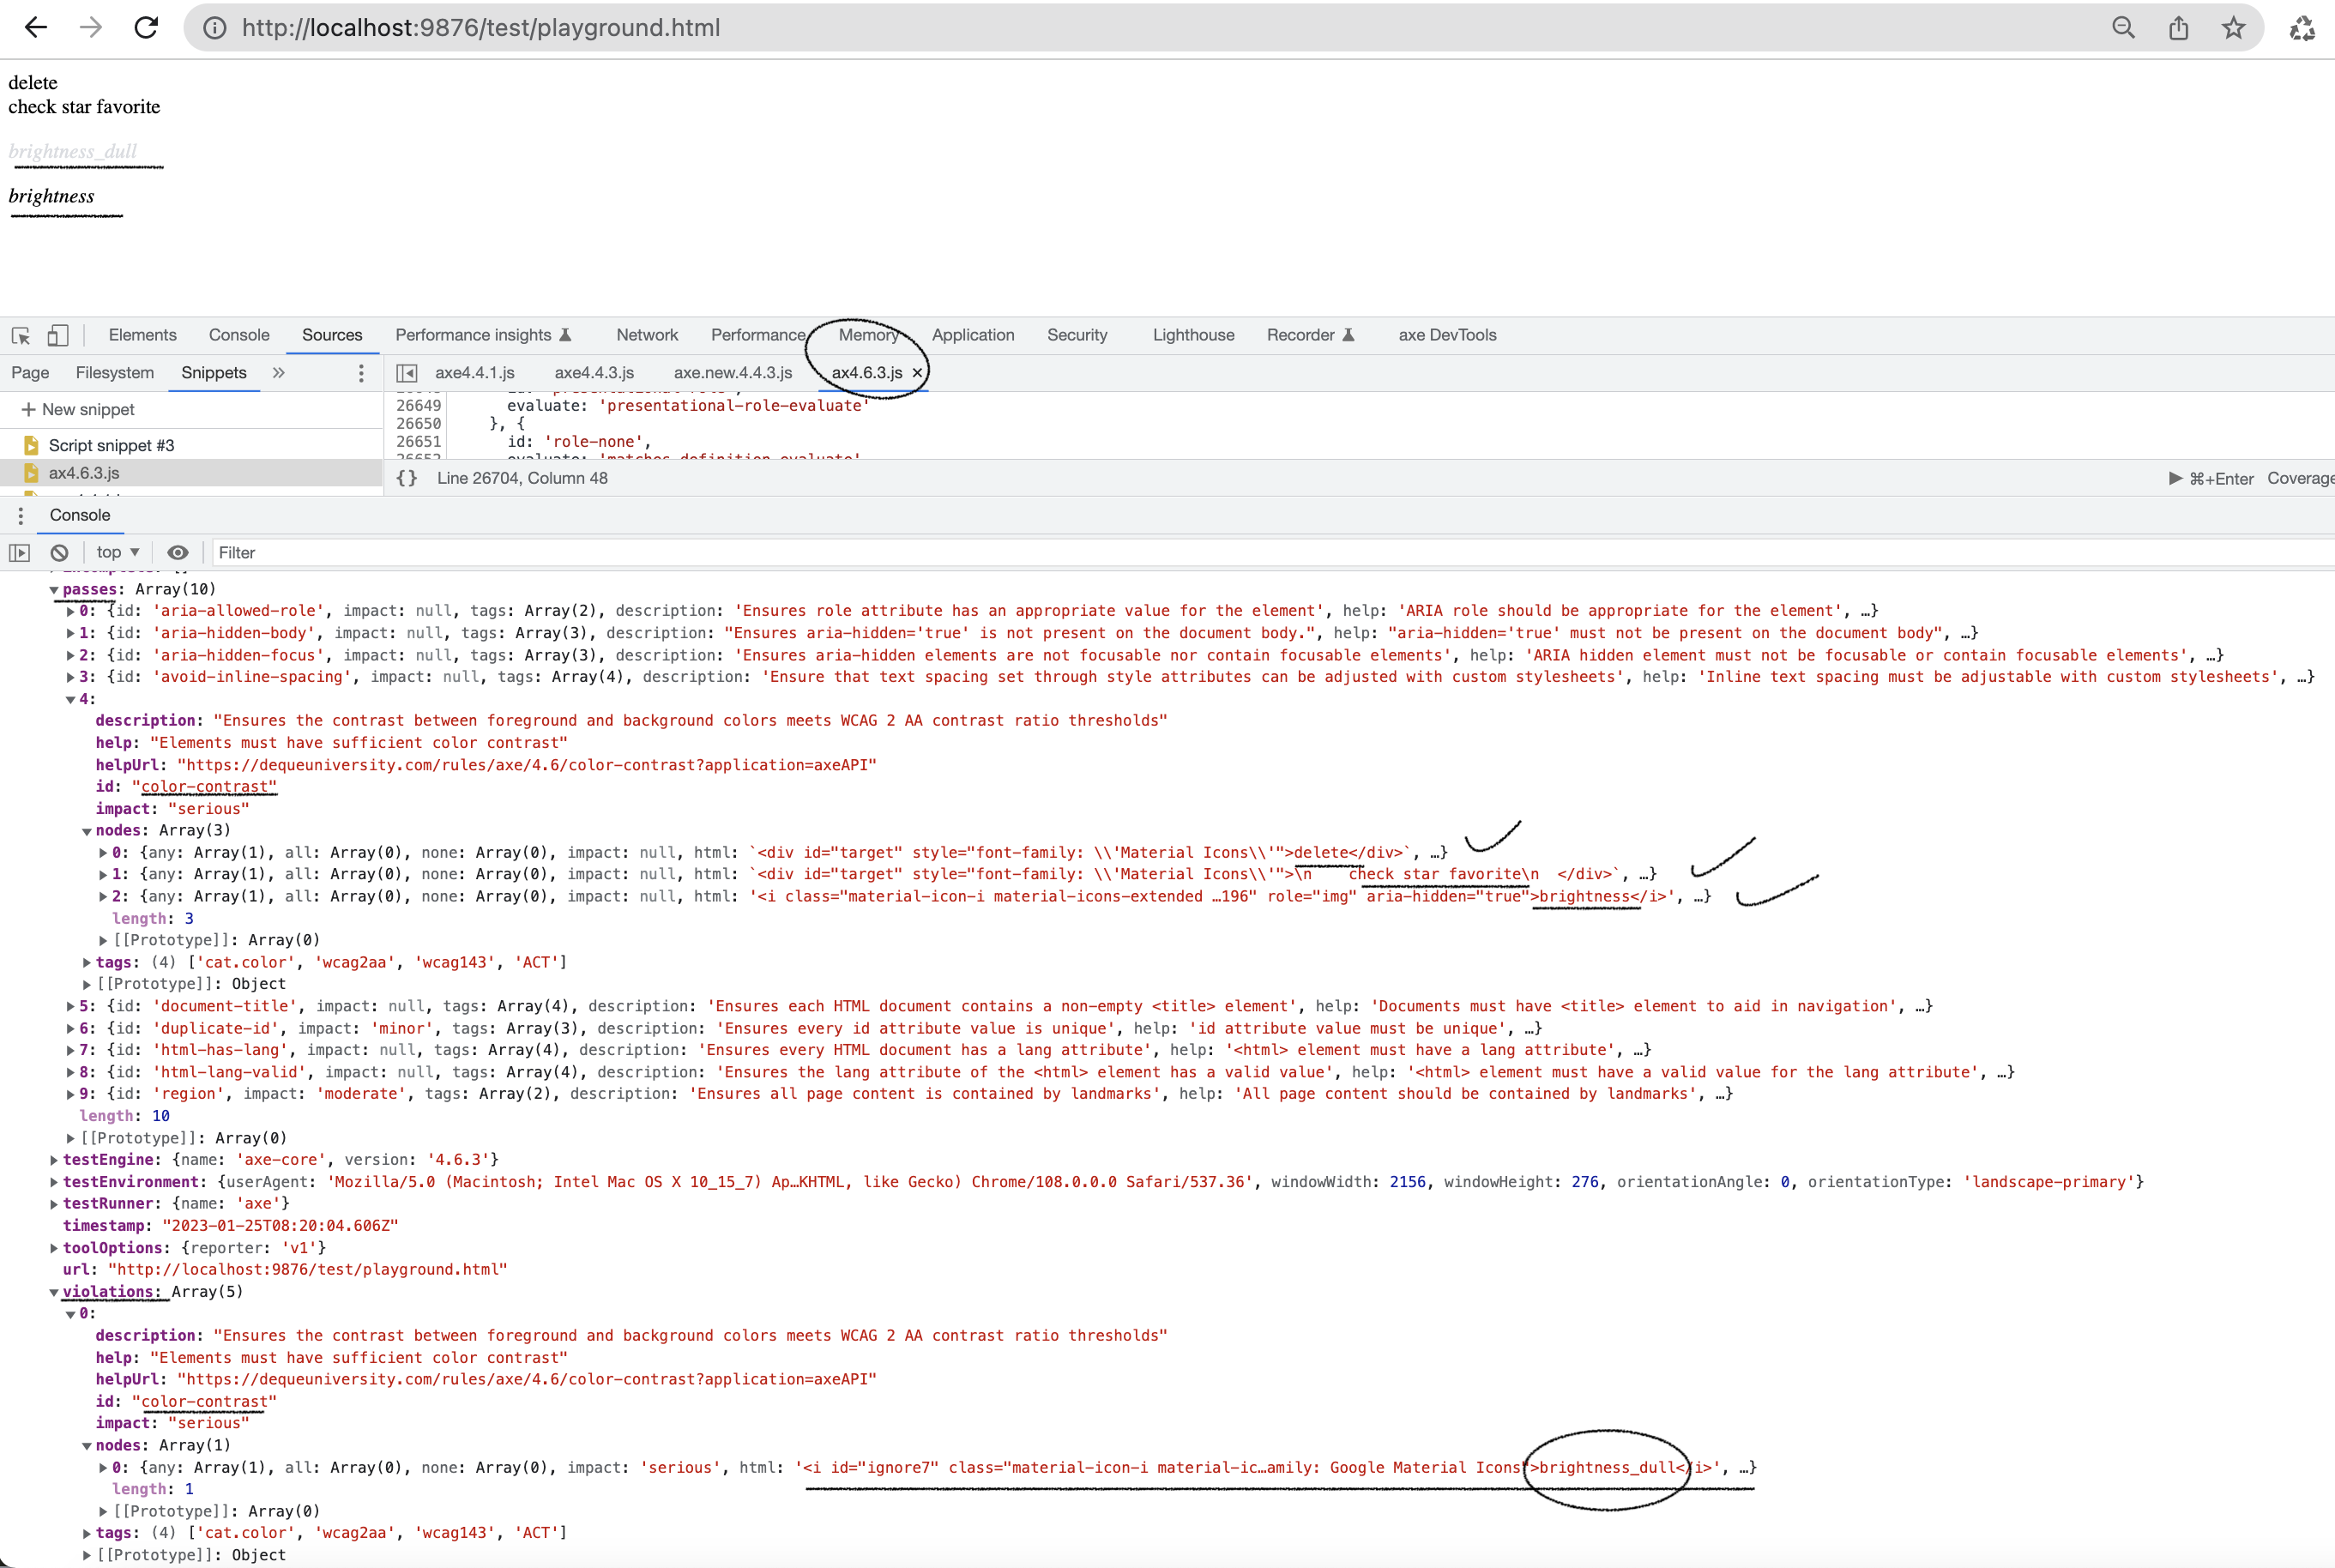Clear the console messages
Screen dimensions: 2335x1568
coord(58,552)
